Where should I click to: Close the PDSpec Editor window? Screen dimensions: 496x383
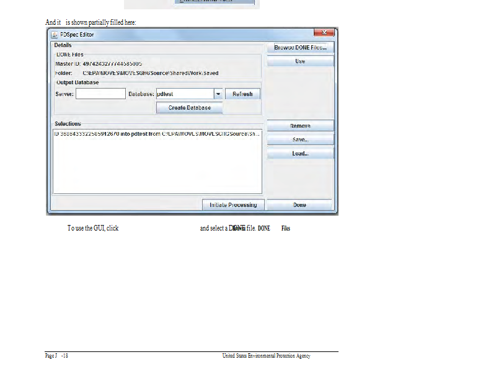pyautogui.click(x=323, y=33)
